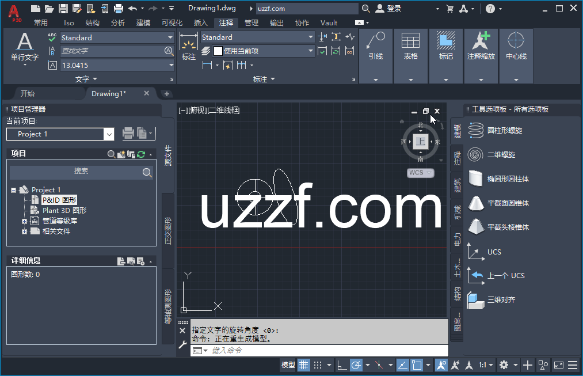This screenshot has width=583, height=376.
Task: Insert a table with the 表格 tool
Action: (410, 47)
